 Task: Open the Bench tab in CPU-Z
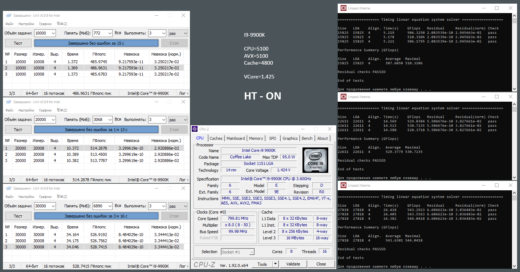pos(307,138)
